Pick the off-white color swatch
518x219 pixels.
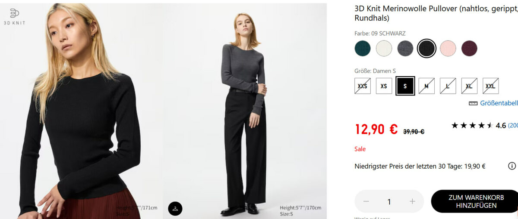[384, 49]
